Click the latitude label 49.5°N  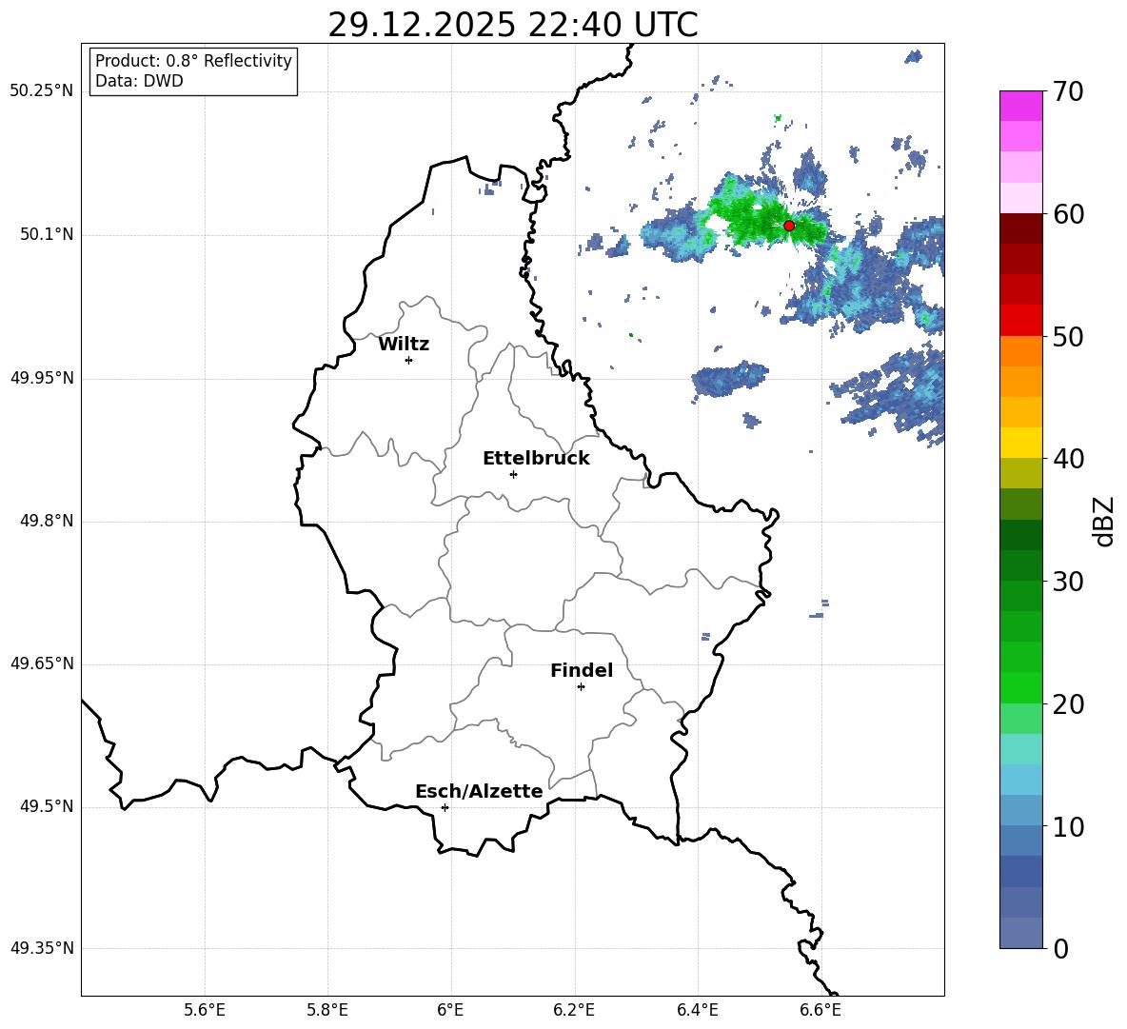point(47,807)
